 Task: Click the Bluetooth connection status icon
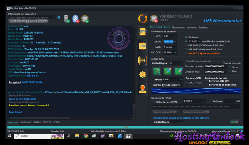click(76, 19)
